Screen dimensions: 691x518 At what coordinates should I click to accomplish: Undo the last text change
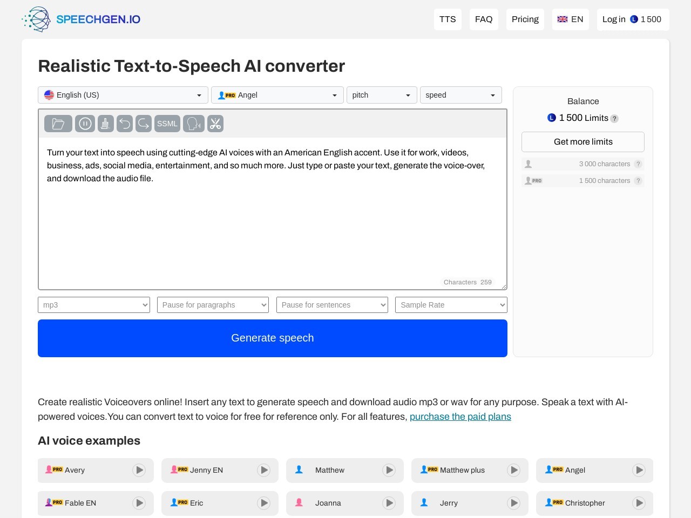click(x=125, y=124)
